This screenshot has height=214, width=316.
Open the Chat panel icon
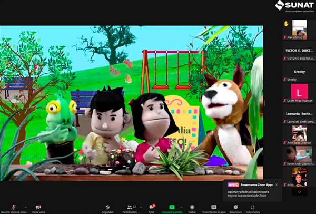[x=152, y=207]
